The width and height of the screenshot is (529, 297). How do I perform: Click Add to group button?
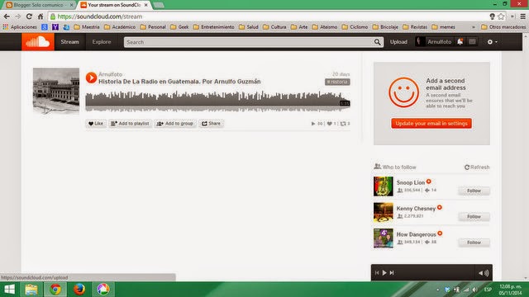(175, 124)
